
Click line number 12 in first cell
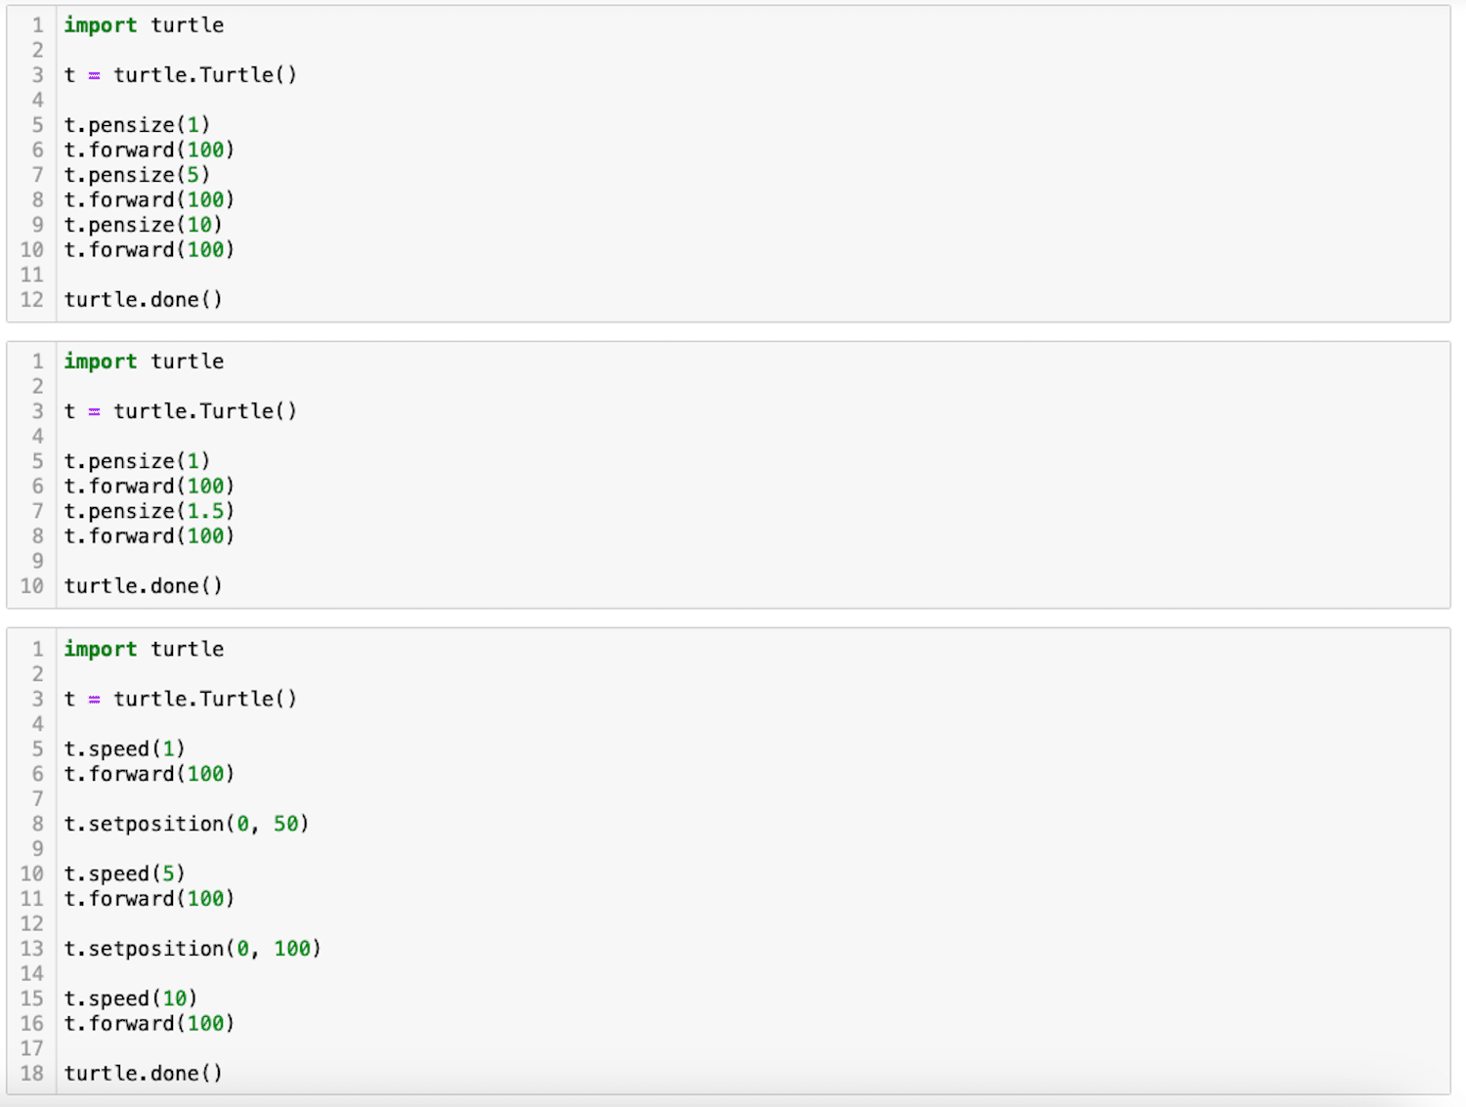(32, 300)
